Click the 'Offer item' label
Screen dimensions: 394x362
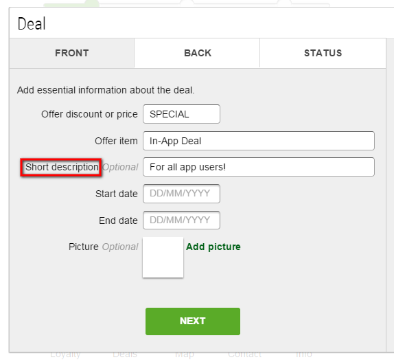pos(116,141)
